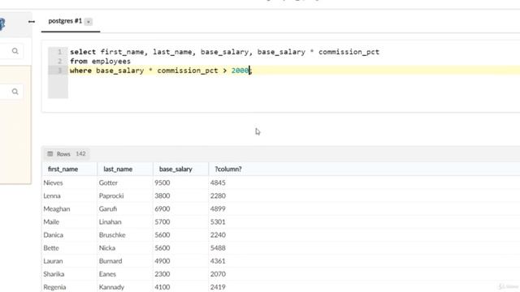Open the three-dots menu beside the logo

click(x=32, y=22)
